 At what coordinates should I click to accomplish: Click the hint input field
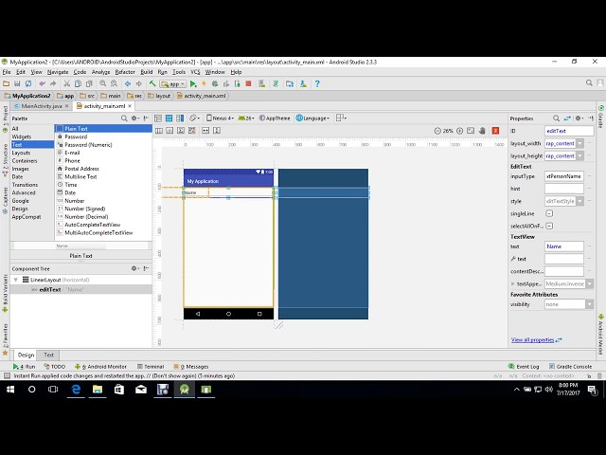pos(564,189)
